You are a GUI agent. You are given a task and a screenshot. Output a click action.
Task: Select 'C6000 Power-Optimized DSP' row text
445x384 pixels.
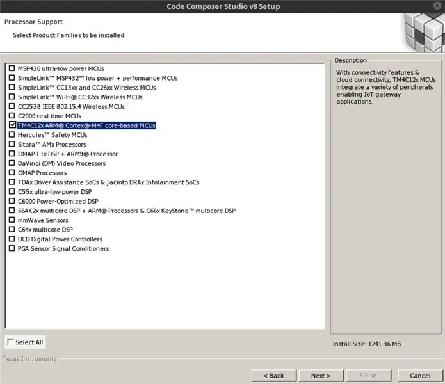pyautogui.click(x=58, y=201)
